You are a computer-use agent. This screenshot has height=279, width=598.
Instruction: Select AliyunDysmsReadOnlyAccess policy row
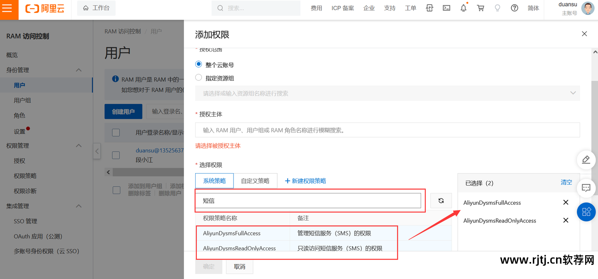coord(324,248)
